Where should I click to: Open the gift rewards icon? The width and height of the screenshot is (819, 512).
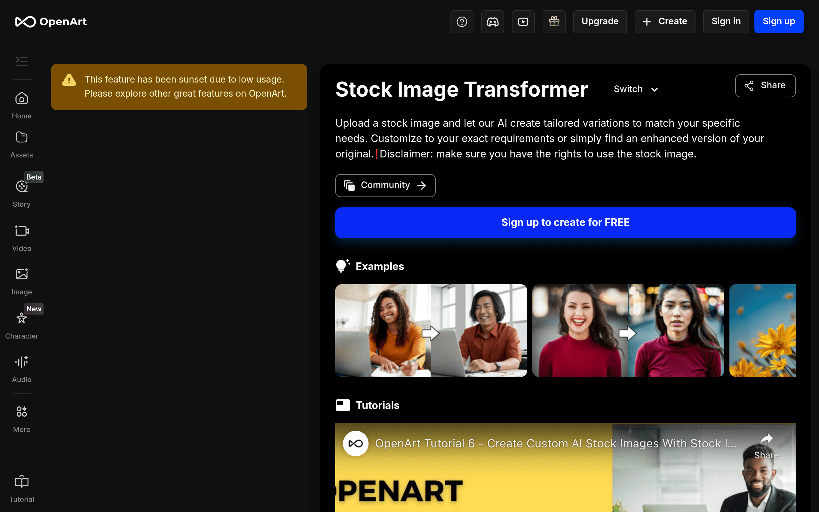[554, 22]
